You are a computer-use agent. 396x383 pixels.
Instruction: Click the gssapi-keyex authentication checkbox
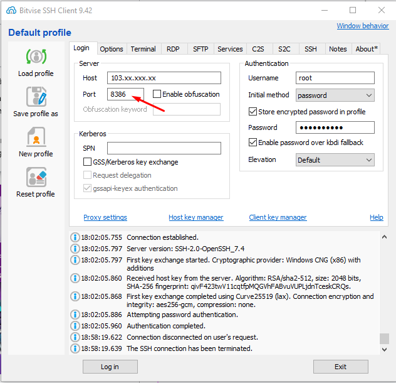(x=87, y=188)
